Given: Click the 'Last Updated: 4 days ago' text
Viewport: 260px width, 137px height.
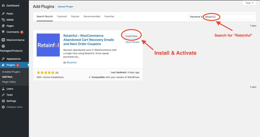Looking at the screenshot, I should [x=125, y=72].
